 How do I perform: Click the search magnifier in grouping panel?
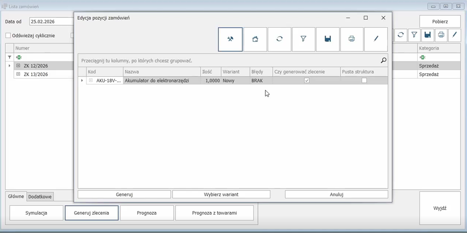tap(383, 60)
